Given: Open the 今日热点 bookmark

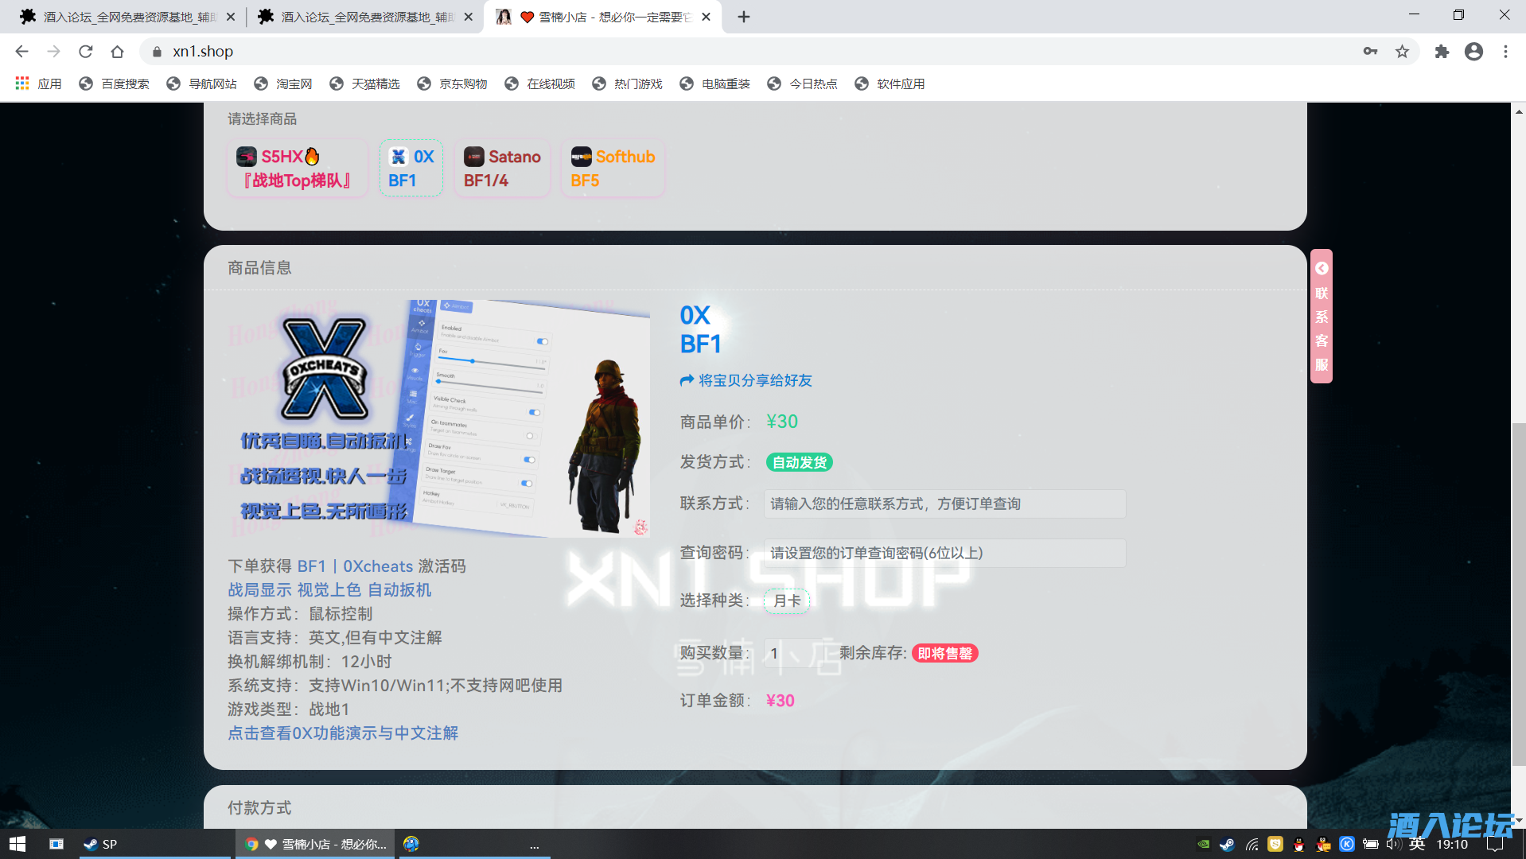Looking at the screenshot, I should point(803,84).
